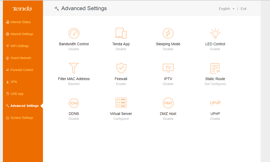Click the Tenda App devices icon

click(x=121, y=33)
